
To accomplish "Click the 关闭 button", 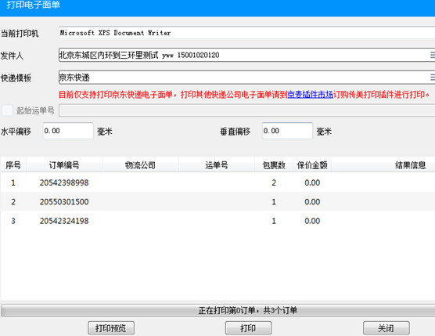I will click(x=386, y=328).
